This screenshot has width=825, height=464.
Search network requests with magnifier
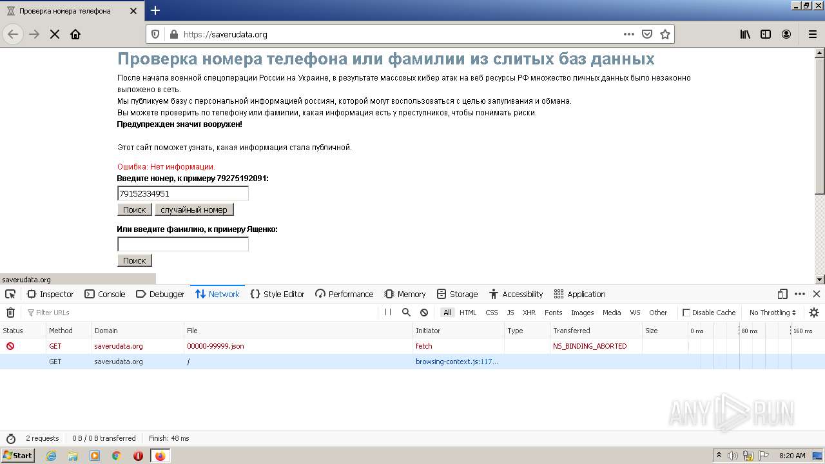[406, 313]
